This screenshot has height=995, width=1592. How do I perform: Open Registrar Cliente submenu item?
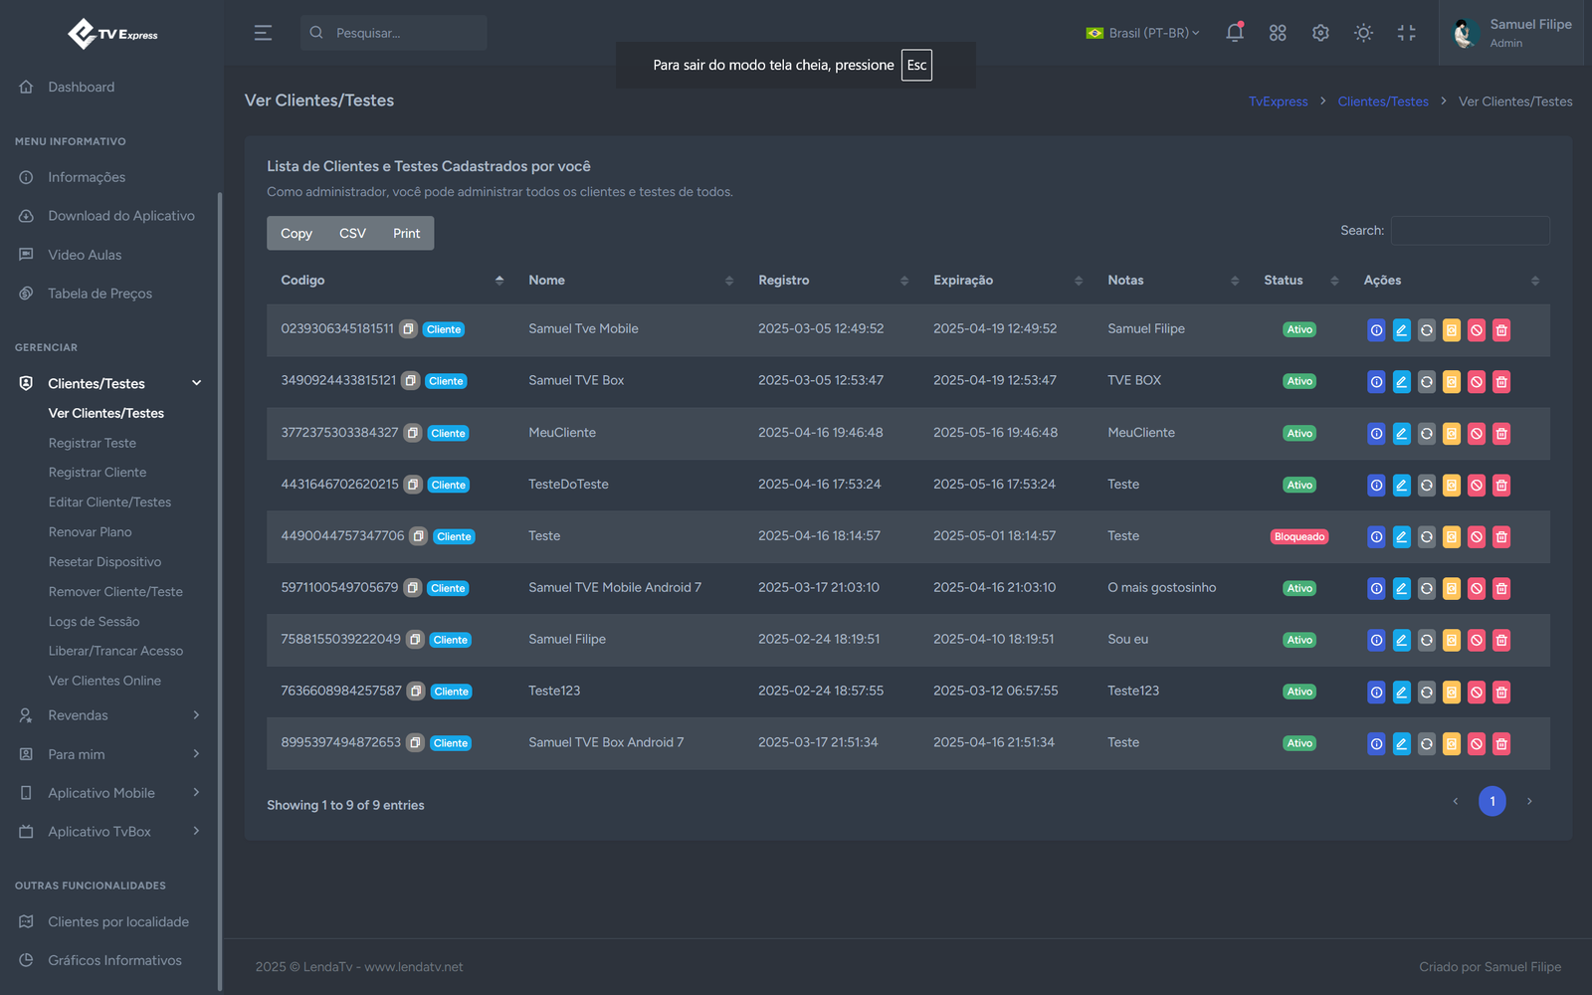coord(98,473)
